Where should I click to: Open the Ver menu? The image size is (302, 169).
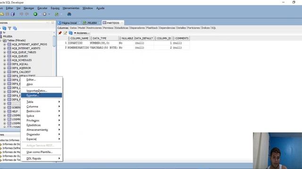click(x=18, y=8)
